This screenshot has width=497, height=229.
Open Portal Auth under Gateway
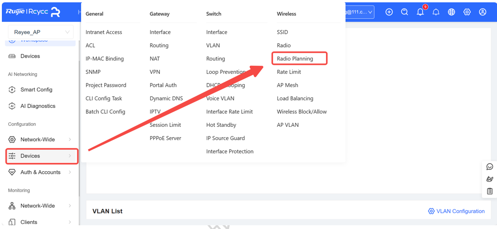pyautogui.click(x=163, y=85)
